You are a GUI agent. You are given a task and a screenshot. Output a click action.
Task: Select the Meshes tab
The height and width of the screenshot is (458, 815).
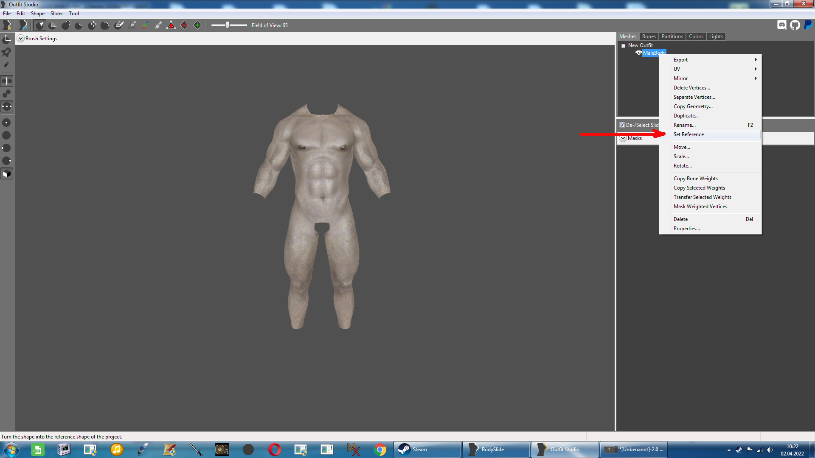pyautogui.click(x=628, y=36)
